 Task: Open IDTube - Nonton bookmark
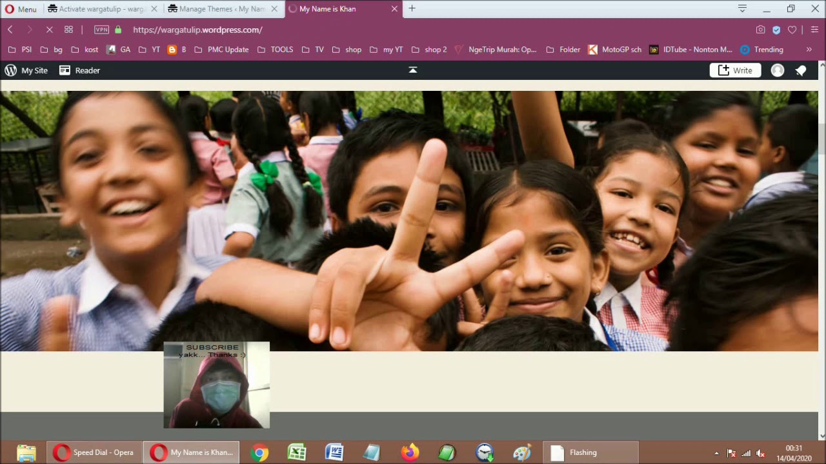click(690, 50)
